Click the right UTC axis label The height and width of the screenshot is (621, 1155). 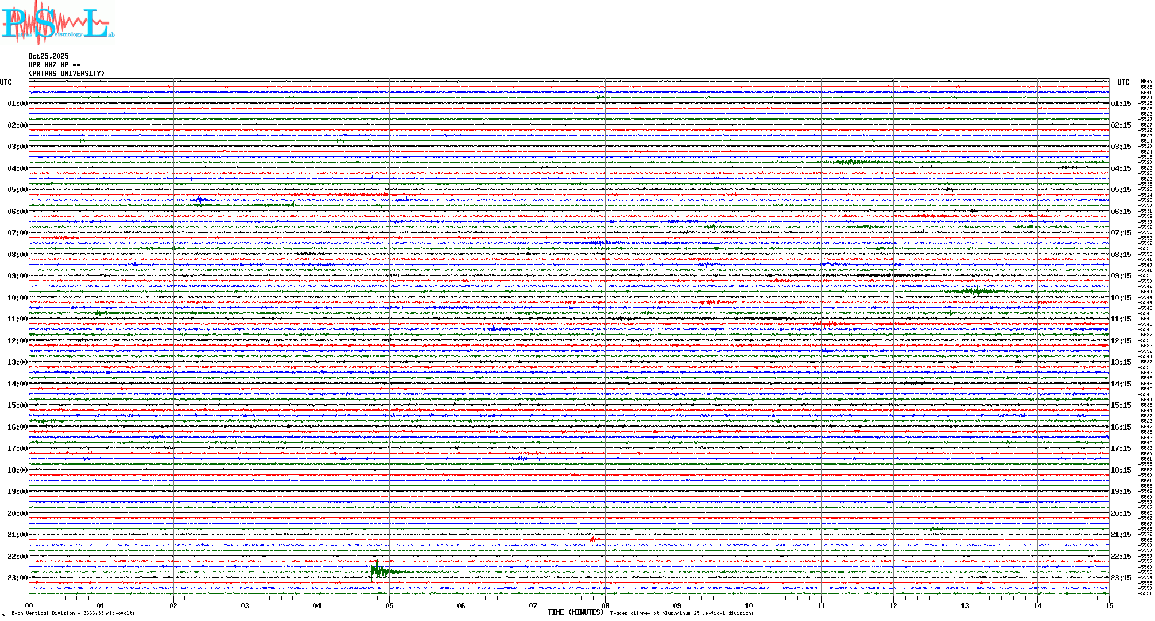[x=1123, y=82]
